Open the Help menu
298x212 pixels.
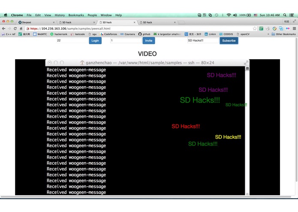point(119,15)
